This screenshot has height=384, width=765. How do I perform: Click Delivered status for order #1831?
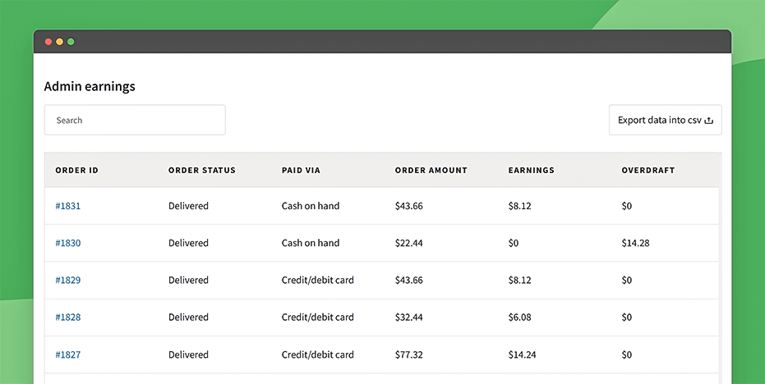tap(188, 206)
